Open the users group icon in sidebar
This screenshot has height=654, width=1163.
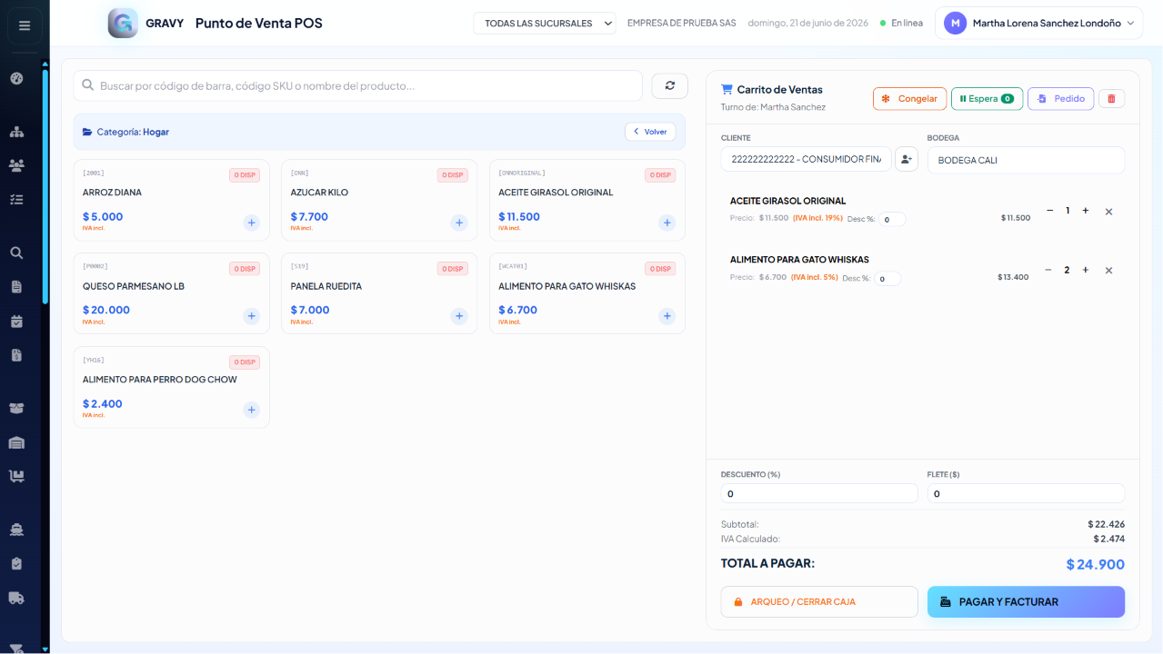16,165
